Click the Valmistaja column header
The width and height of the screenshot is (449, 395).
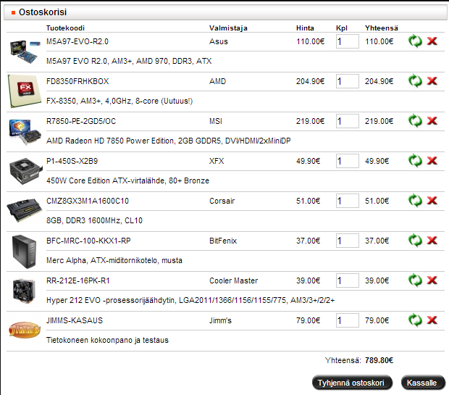(228, 28)
